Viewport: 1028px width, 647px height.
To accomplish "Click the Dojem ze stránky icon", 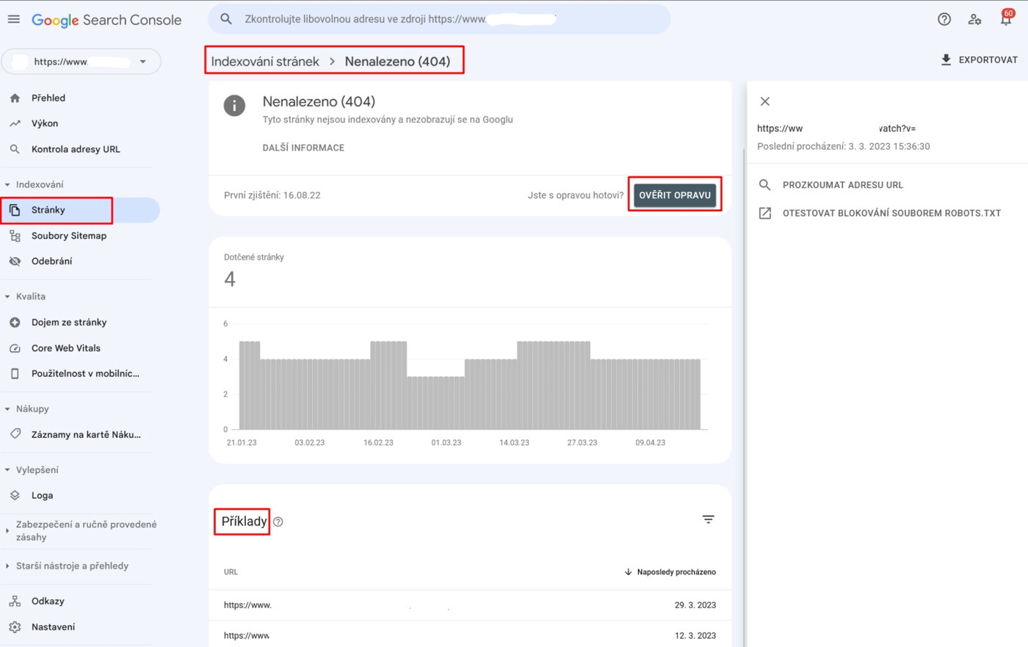I will coord(15,322).
